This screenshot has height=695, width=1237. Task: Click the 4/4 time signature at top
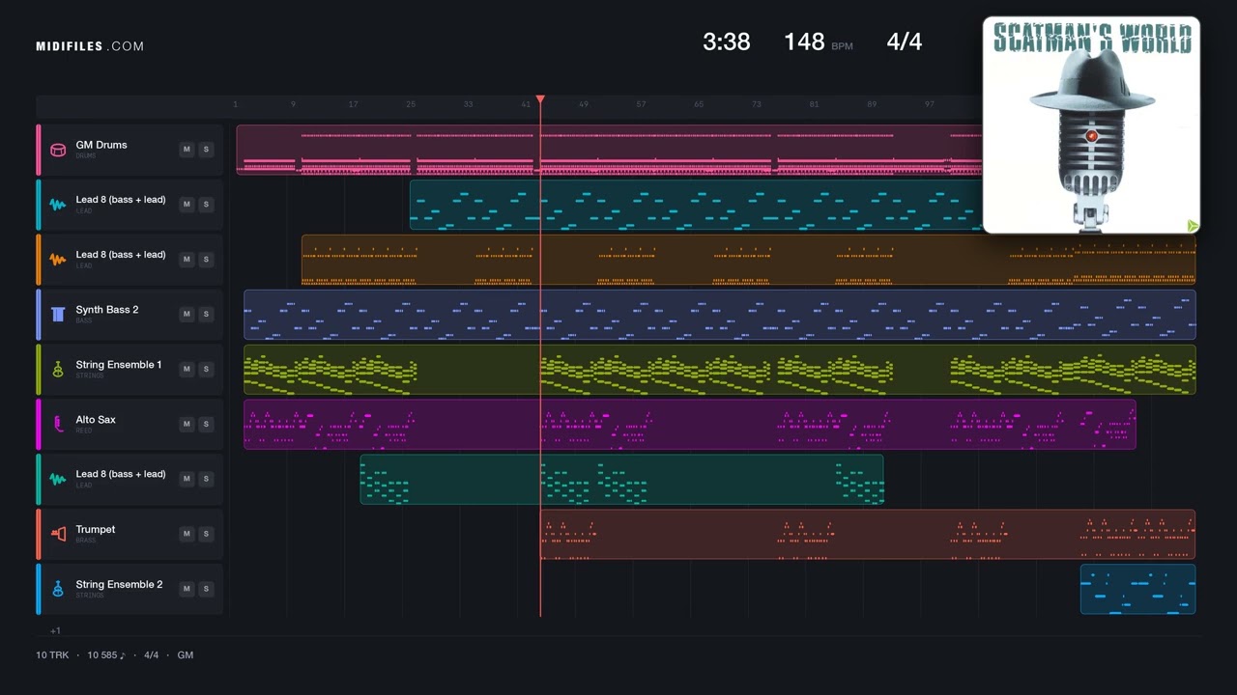(x=905, y=42)
